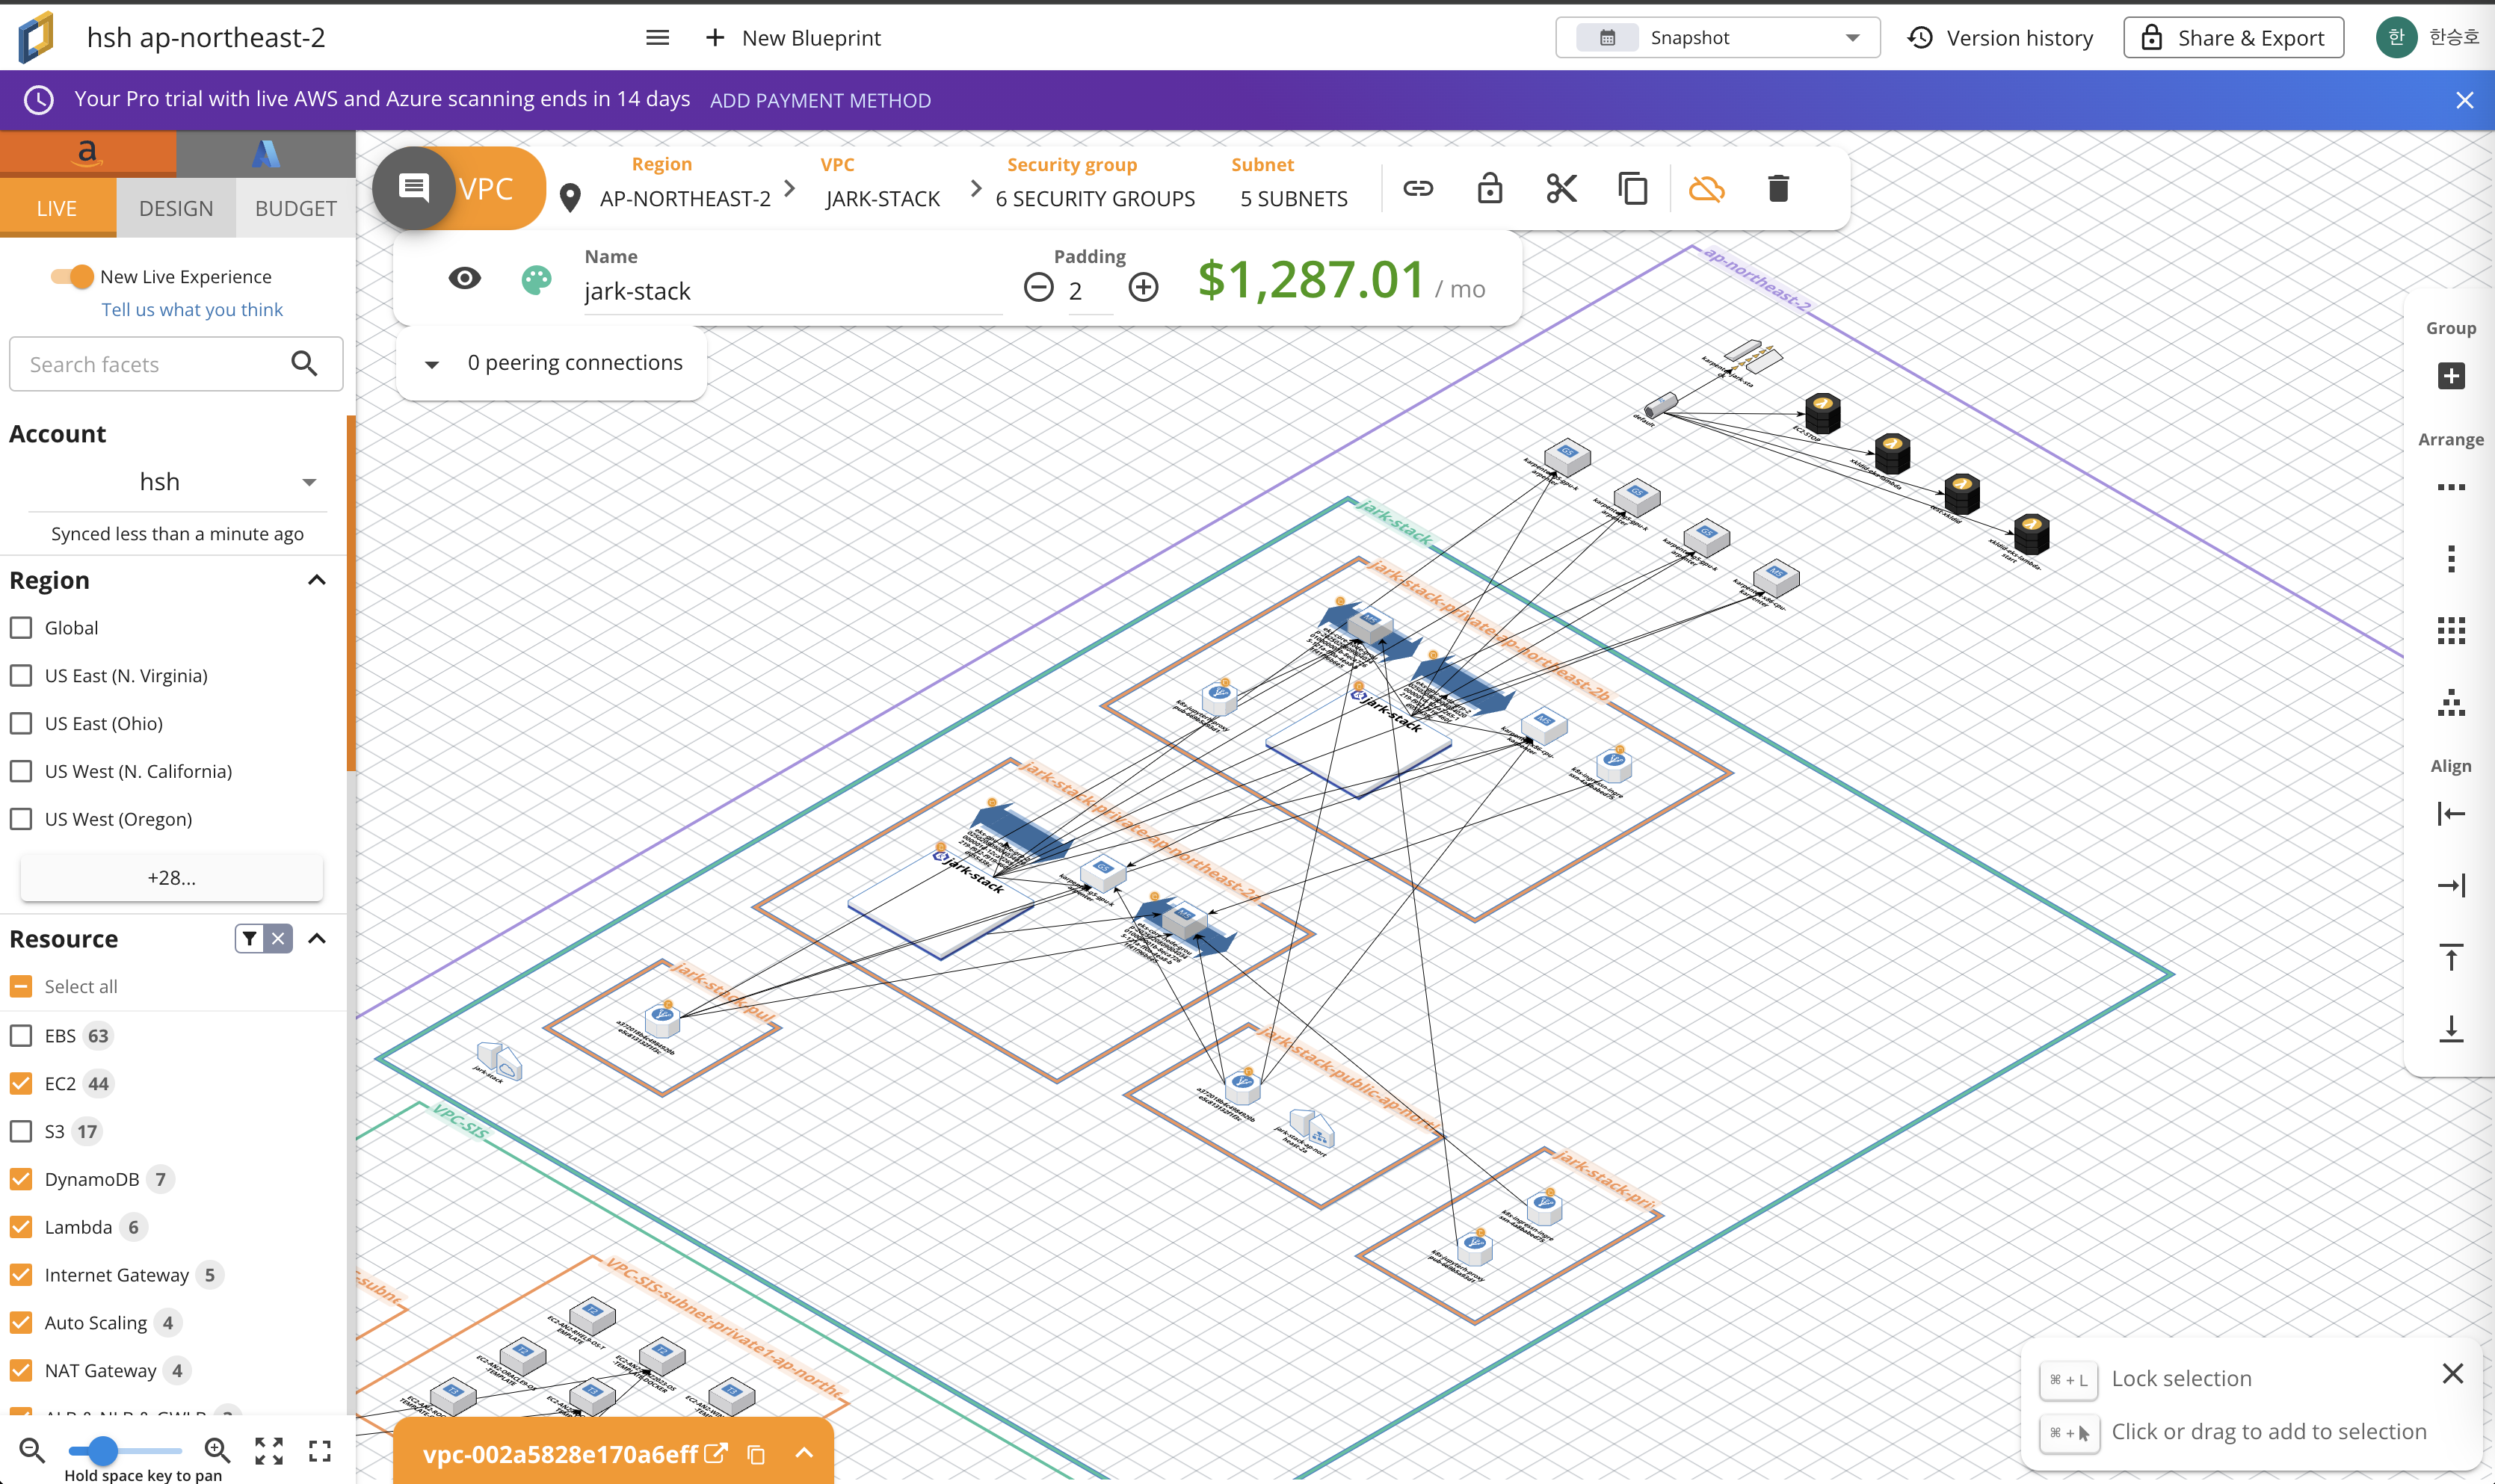Click the link chain icon
This screenshot has width=2495, height=1484.
click(1418, 188)
